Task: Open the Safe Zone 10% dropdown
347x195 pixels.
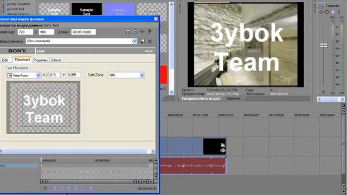Action: coord(142,75)
